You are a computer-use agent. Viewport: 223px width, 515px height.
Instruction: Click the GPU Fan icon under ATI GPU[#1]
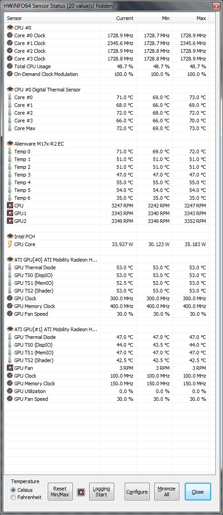click(10, 368)
